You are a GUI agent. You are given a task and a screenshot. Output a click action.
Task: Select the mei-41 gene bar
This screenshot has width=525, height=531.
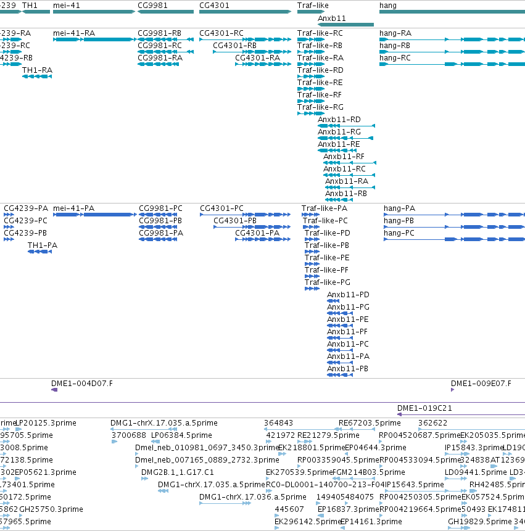coord(94,12)
